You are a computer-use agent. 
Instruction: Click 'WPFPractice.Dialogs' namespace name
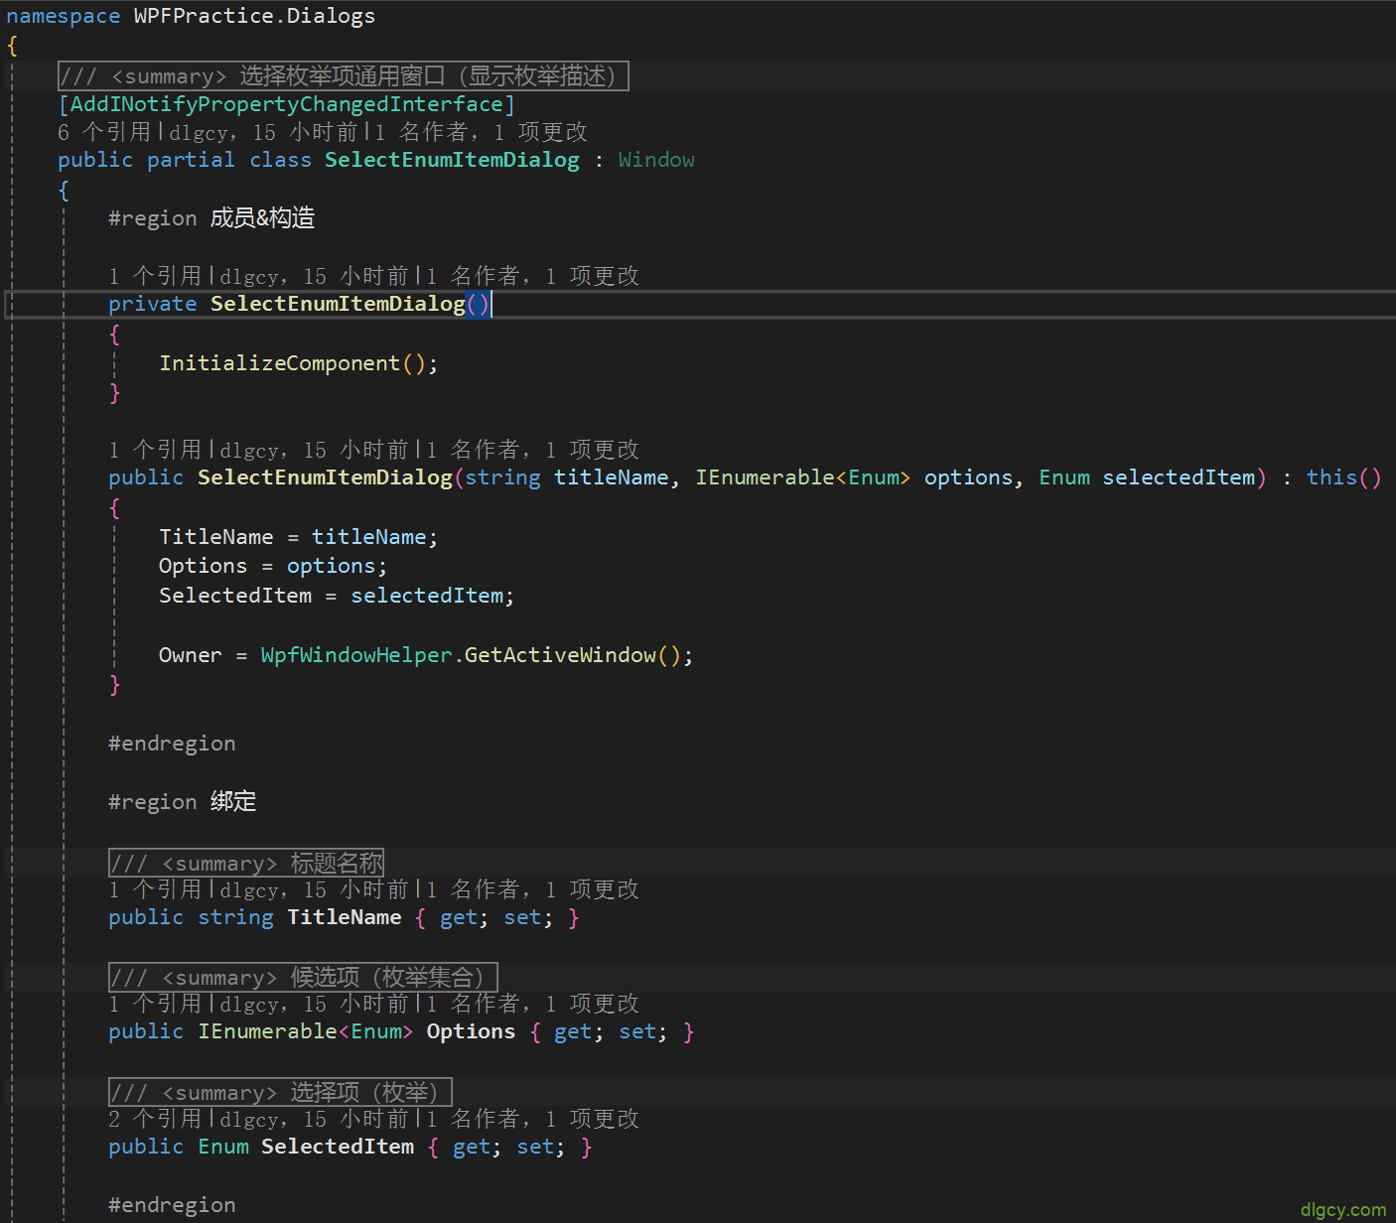pyautogui.click(x=254, y=16)
